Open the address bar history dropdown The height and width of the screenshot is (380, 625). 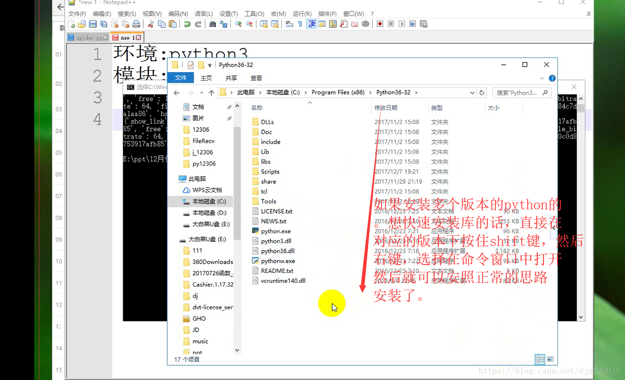tap(472, 93)
